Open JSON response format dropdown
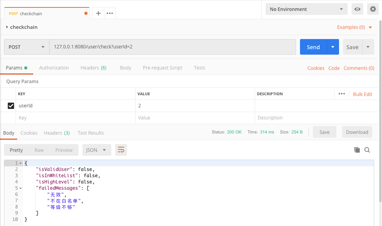Screen dimensions: 382x226 pos(97,150)
